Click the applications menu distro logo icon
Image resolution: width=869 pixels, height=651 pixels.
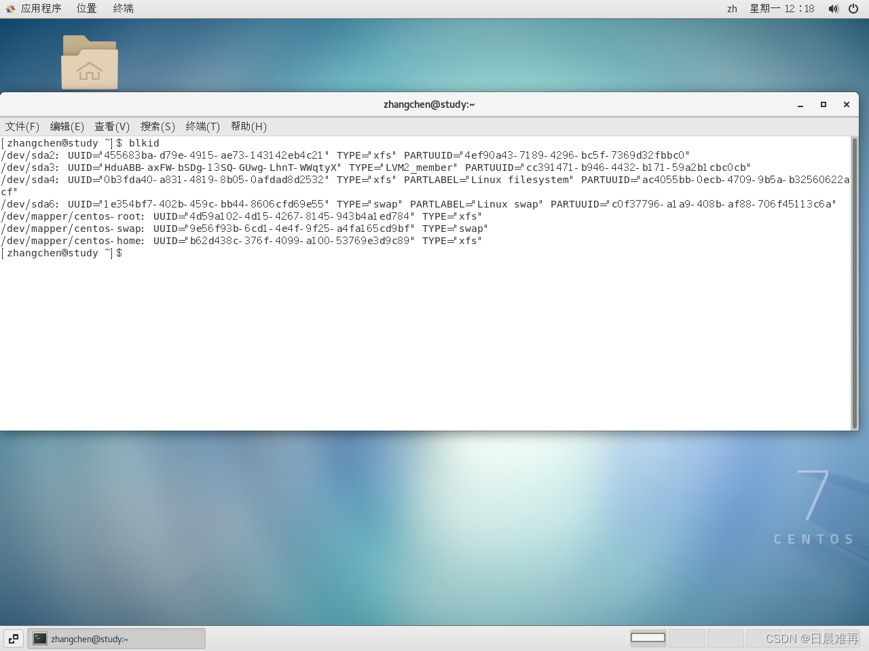pyautogui.click(x=10, y=8)
